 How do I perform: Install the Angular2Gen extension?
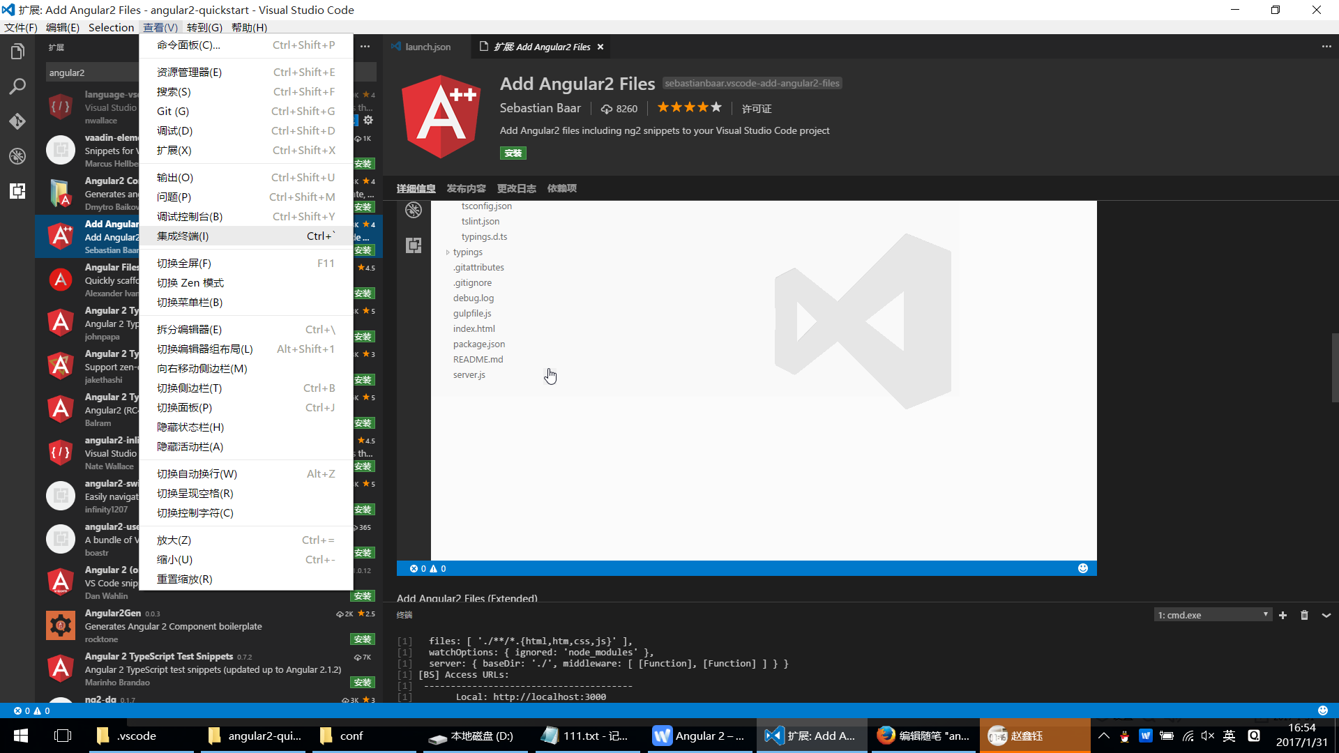pyautogui.click(x=363, y=639)
